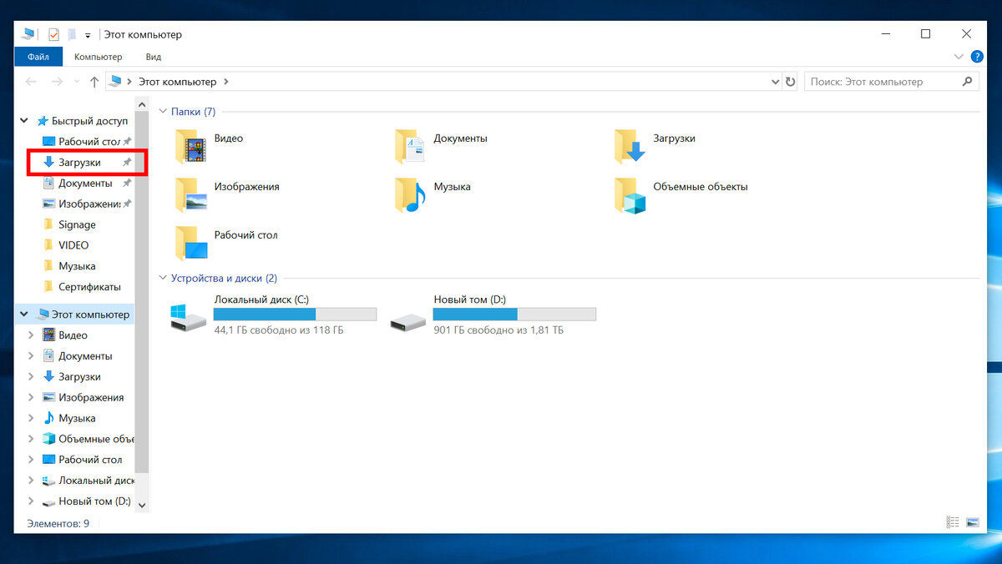Click navigation pane scrollbar up arrow
The height and width of the screenshot is (564, 1002).
point(142,106)
